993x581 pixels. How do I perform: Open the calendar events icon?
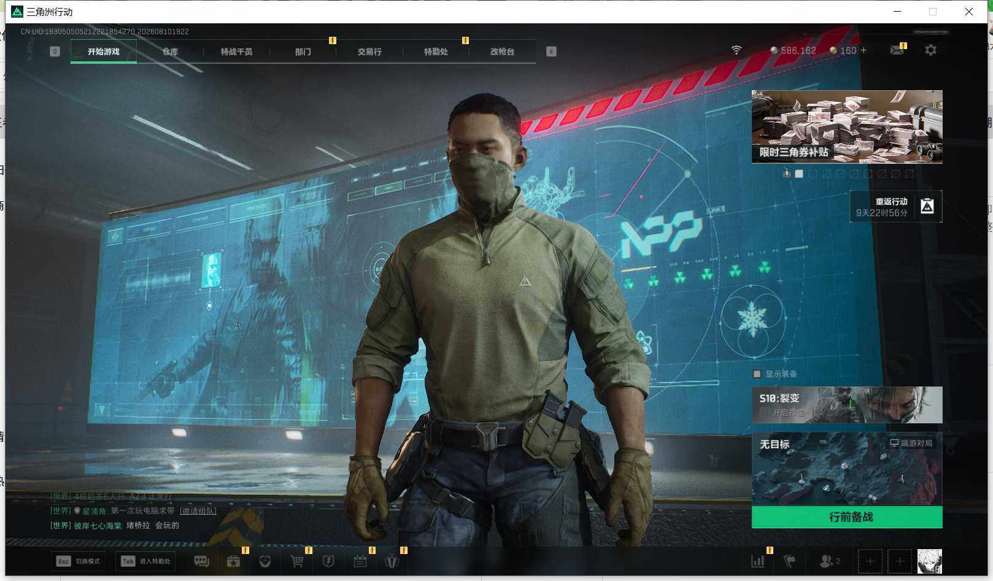point(360,561)
